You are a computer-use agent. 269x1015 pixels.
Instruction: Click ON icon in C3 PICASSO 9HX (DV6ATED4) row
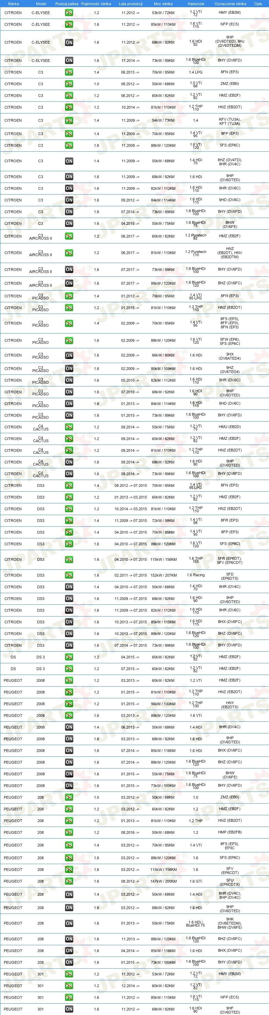tap(69, 356)
